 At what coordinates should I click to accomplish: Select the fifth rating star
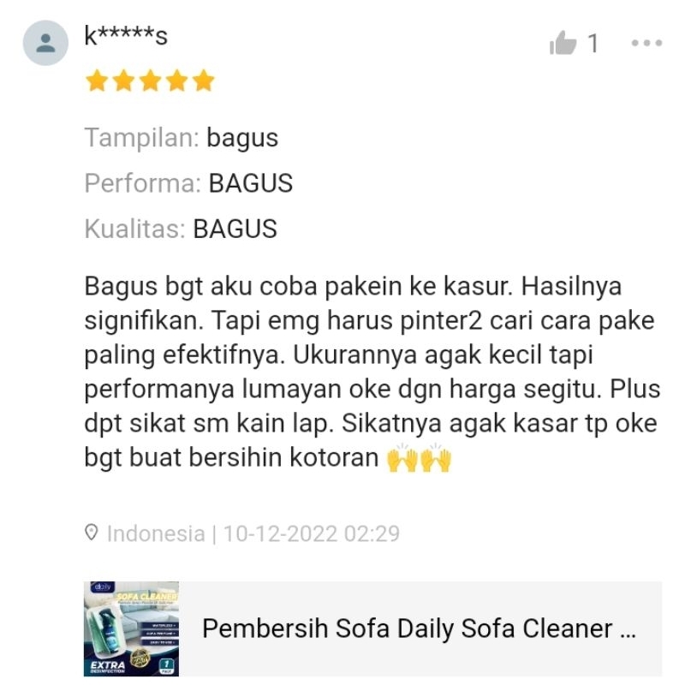(204, 80)
